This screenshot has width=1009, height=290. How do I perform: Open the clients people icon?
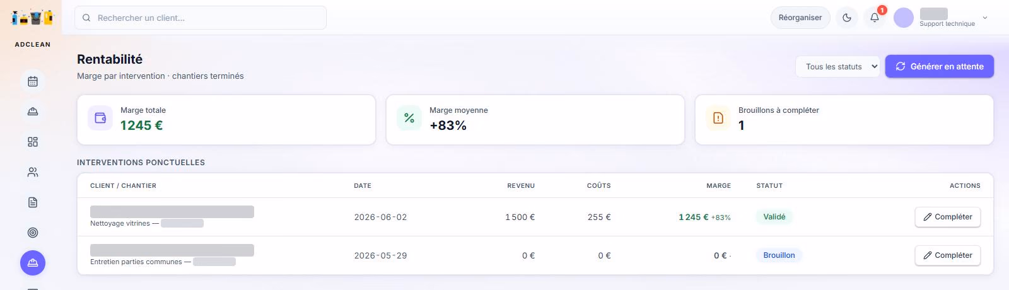(33, 172)
